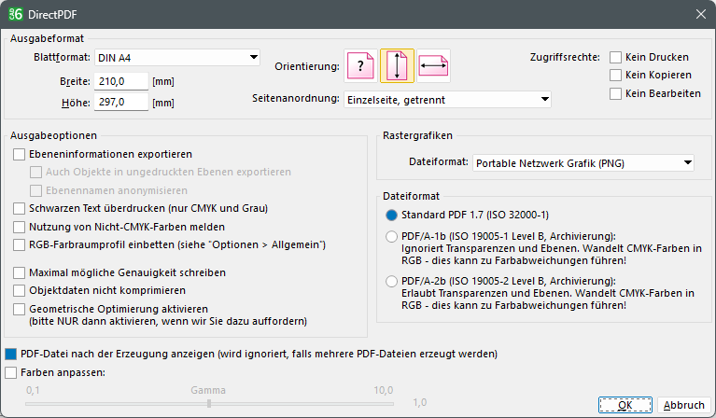Close the DirectPDF dialog
The width and height of the screenshot is (716, 418).
[700, 14]
